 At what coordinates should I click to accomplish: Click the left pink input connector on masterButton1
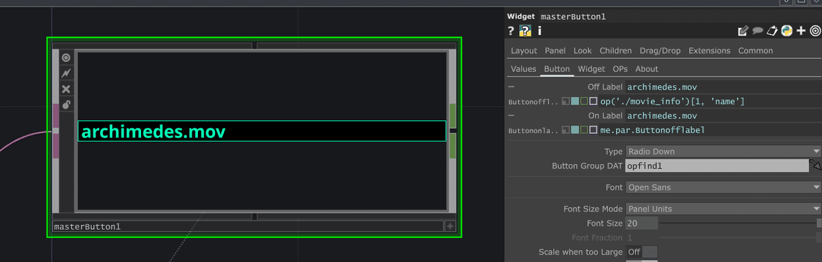(x=56, y=131)
